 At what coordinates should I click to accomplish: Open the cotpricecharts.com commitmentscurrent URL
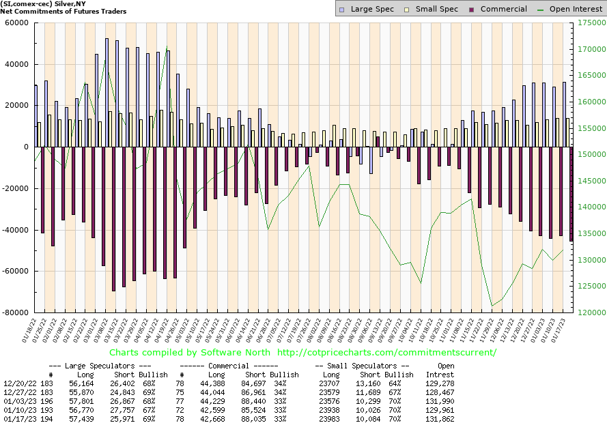click(387, 353)
